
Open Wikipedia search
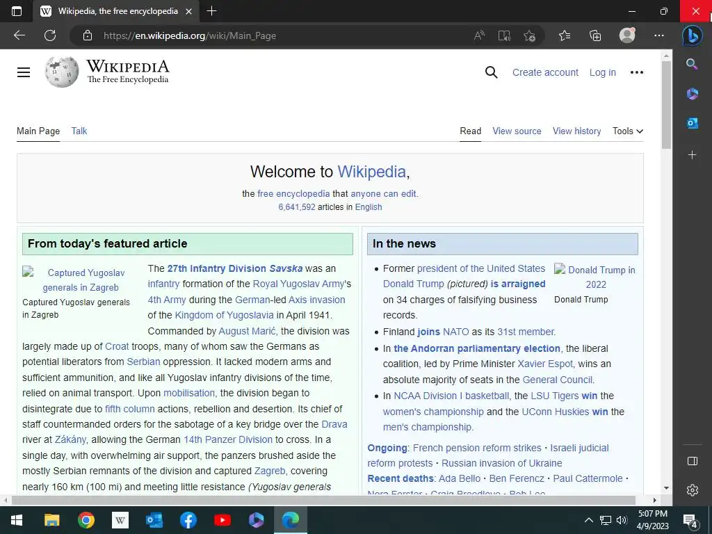click(492, 72)
